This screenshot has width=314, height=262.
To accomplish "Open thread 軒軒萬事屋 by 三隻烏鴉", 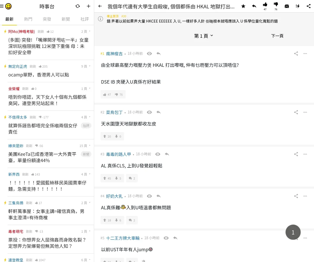I will (x=46, y=214).
